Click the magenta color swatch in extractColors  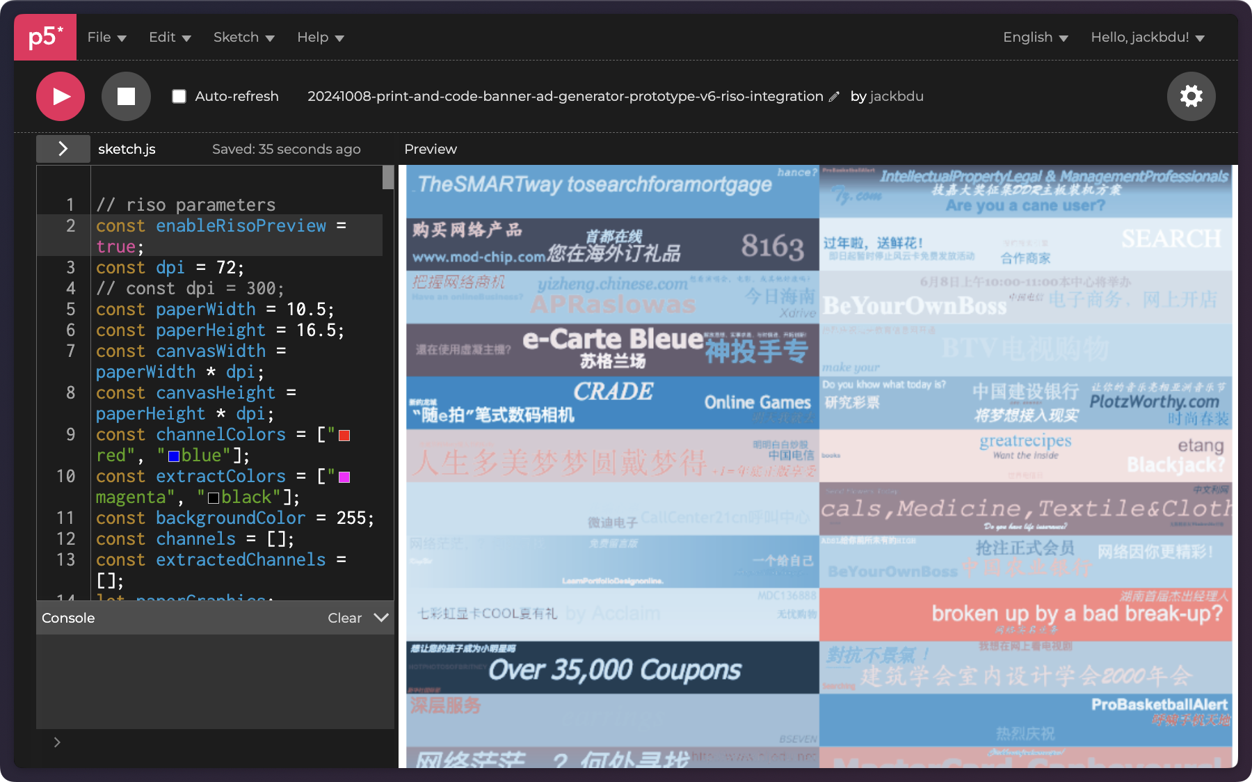[x=344, y=477]
